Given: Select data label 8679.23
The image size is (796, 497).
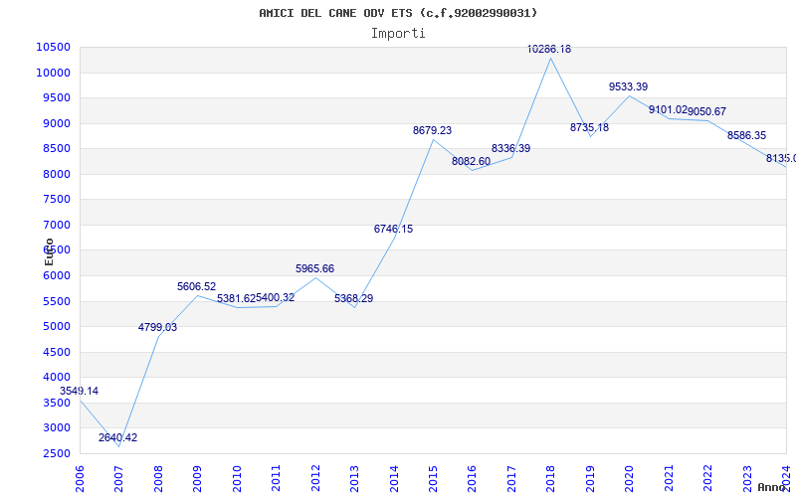Looking at the screenshot, I should pyautogui.click(x=432, y=130).
